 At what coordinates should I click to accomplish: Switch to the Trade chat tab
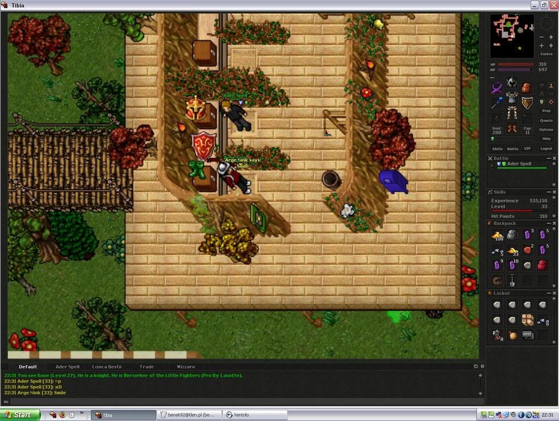point(146,367)
